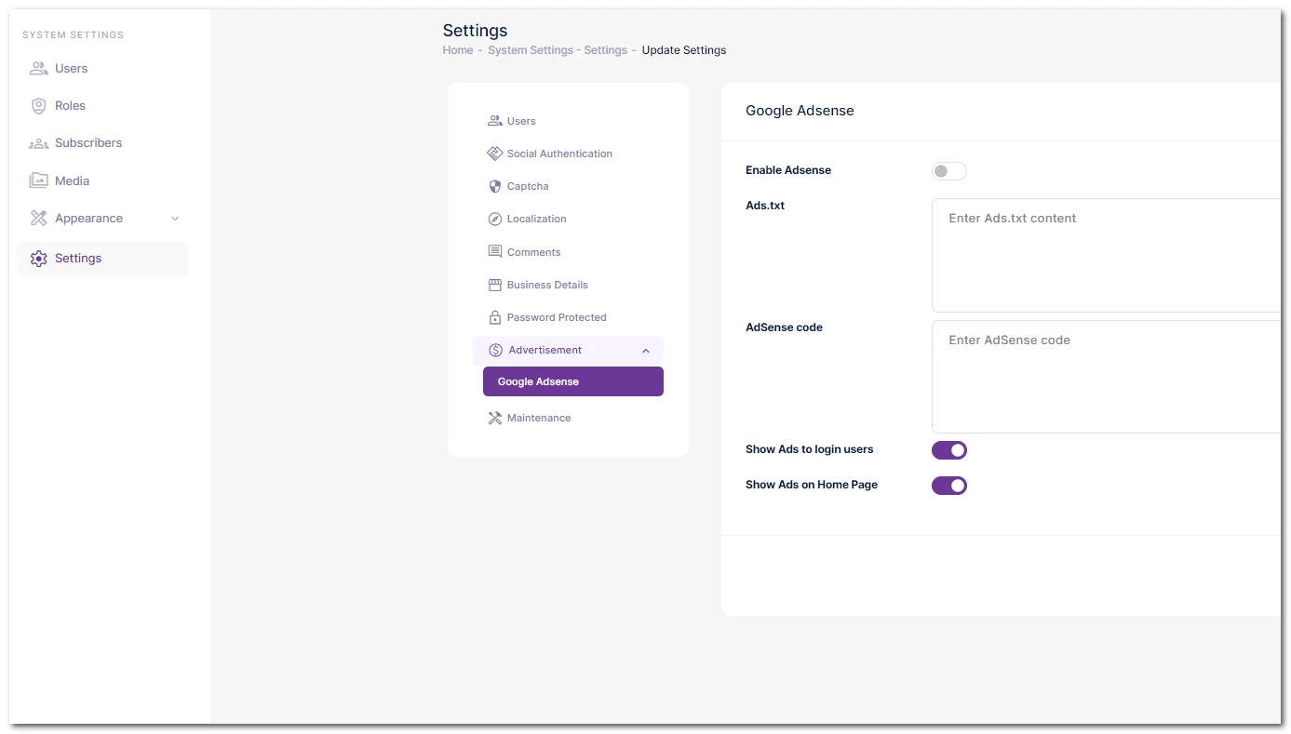Click the Appearance tools icon
The image size is (1291, 734).
(x=38, y=219)
